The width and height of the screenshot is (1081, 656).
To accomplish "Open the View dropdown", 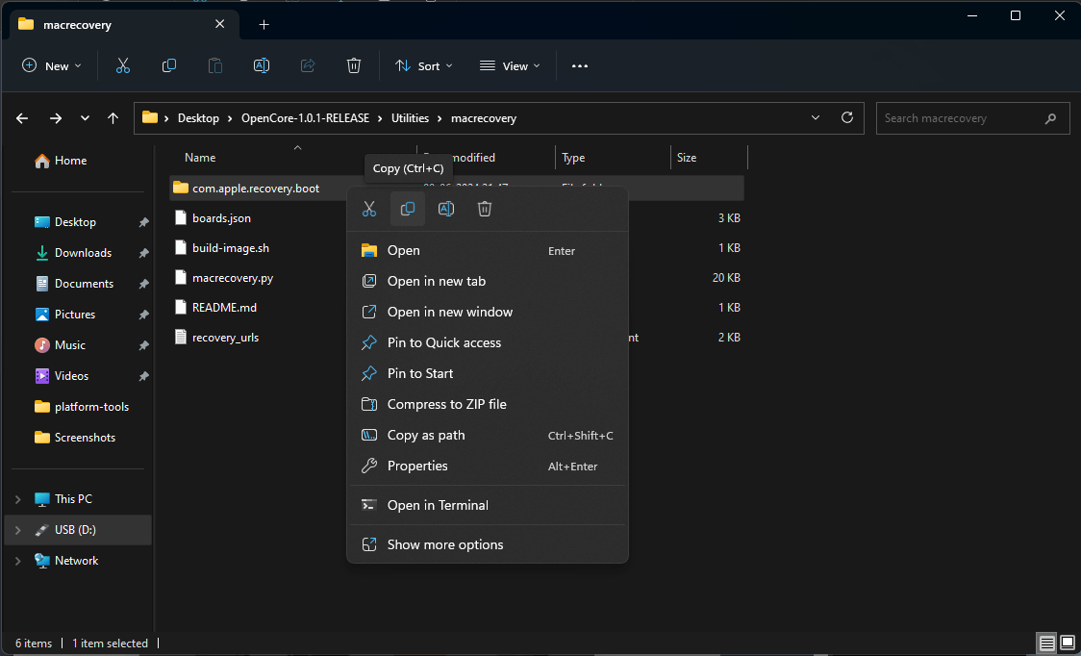I will [509, 65].
